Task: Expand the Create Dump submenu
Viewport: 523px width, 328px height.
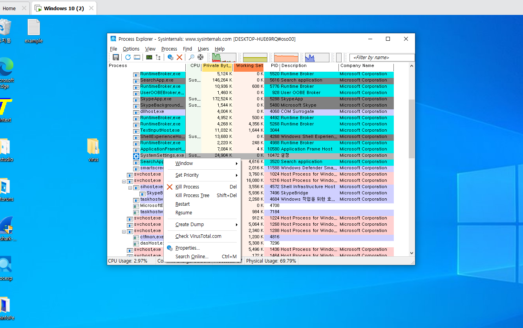Action: [x=202, y=225]
